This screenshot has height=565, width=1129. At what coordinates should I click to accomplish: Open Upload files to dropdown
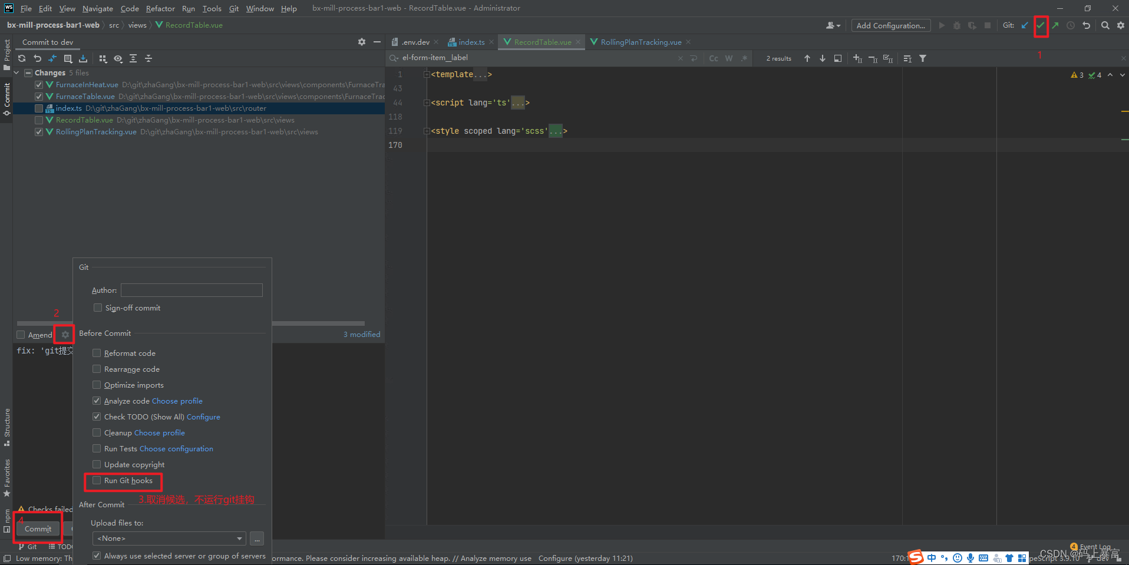[169, 538]
